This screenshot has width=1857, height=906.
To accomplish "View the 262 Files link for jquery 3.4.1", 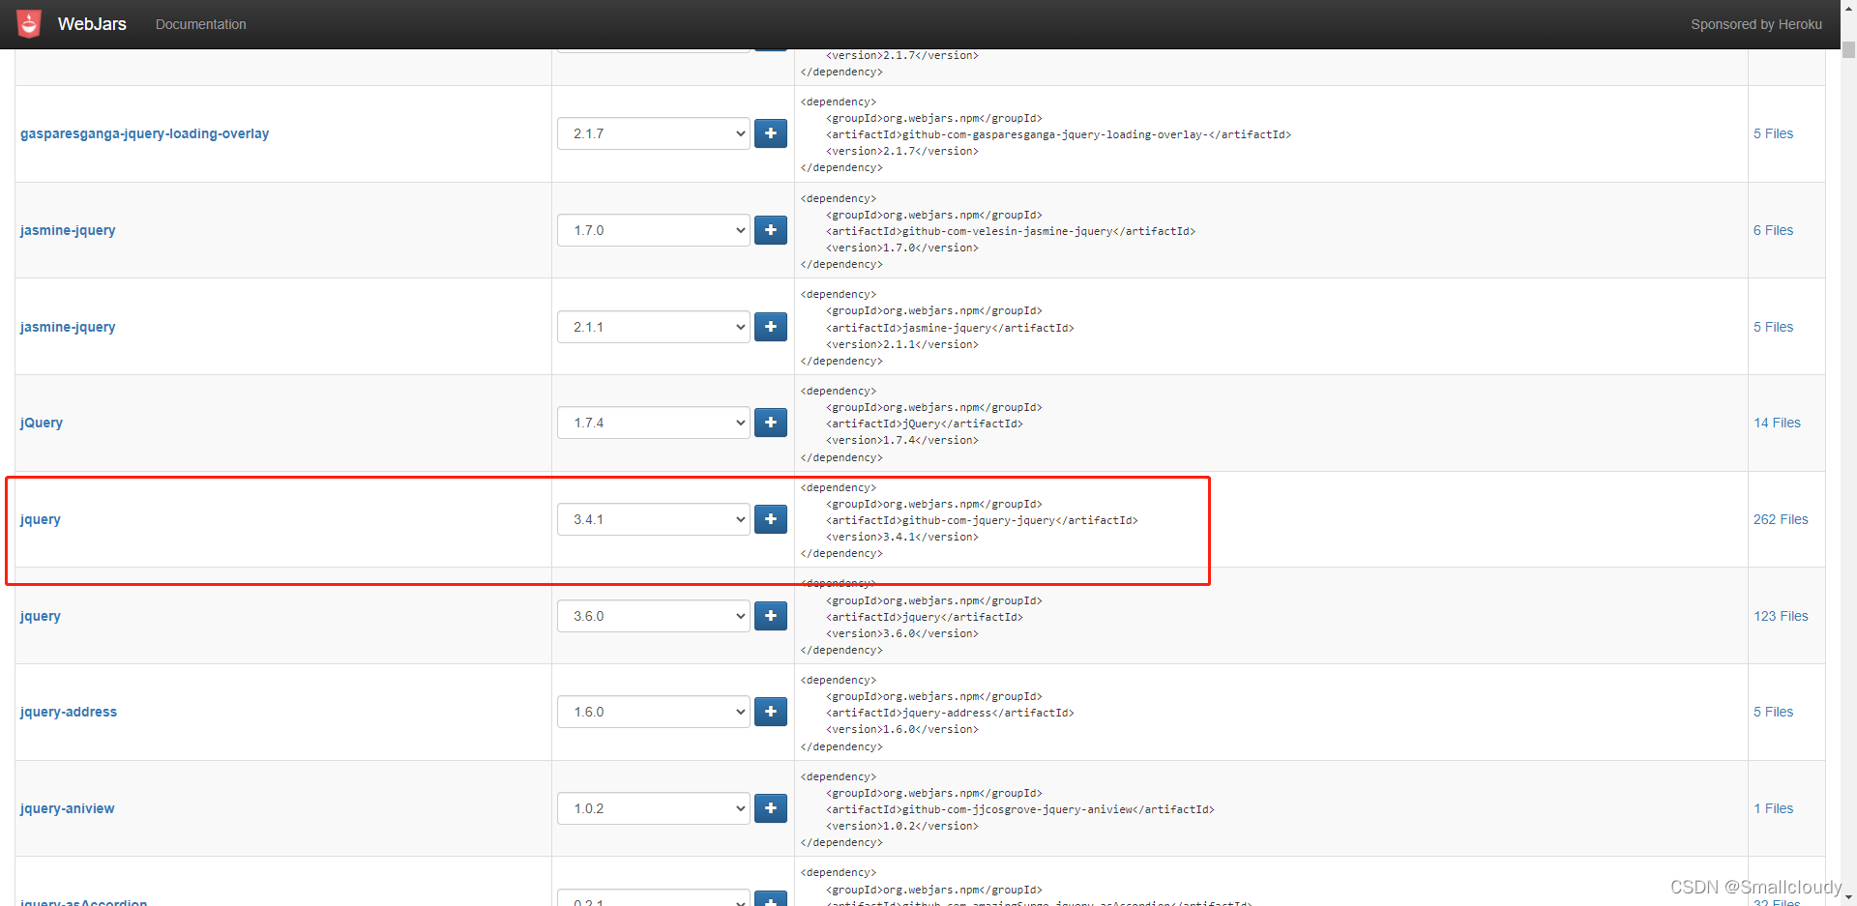I will click(x=1781, y=519).
